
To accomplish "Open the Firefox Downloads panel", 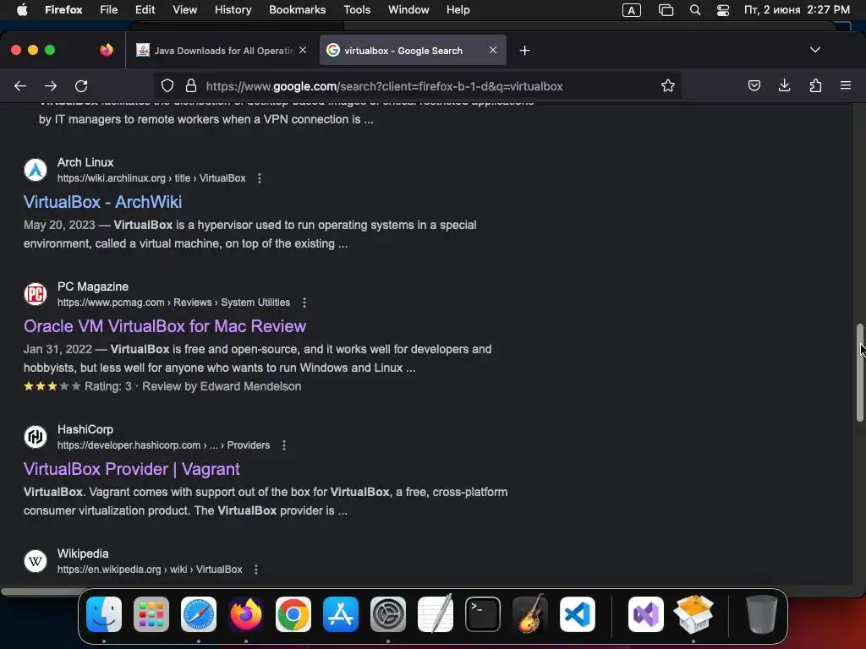I will [x=784, y=85].
